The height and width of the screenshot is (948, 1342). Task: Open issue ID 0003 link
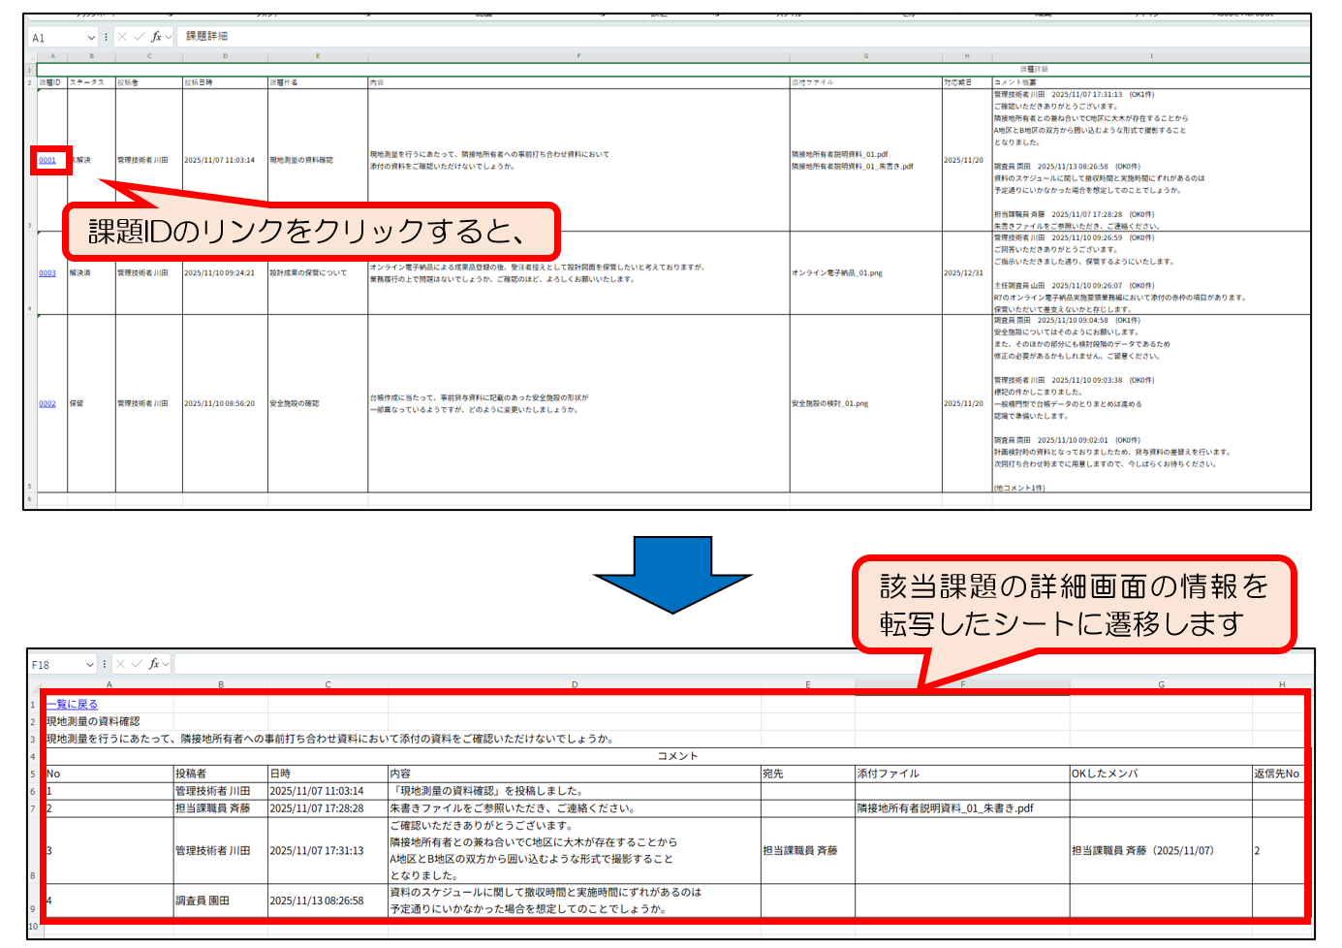click(47, 273)
